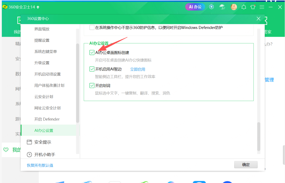Toggle 开机启用AI智边 checkbox
The image size is (285, 183).
coord(92,69)
